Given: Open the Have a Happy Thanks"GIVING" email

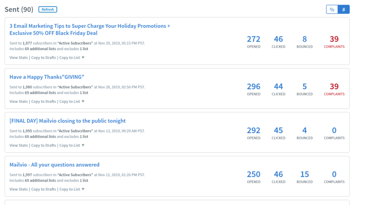Looking at the screenshot, I should [x=47, y=77].
